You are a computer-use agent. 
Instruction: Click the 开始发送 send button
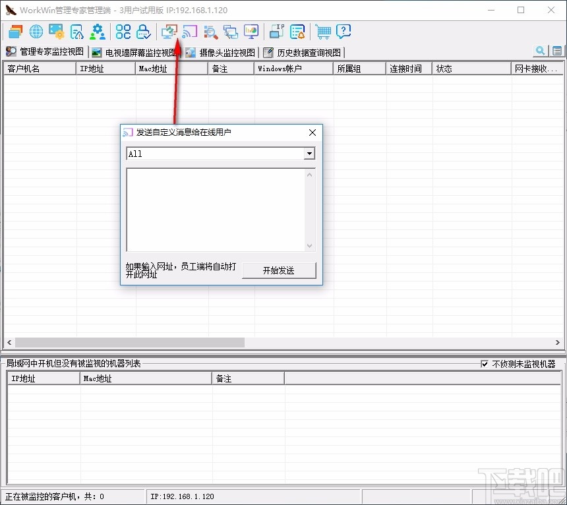click(x=279, y=270)
